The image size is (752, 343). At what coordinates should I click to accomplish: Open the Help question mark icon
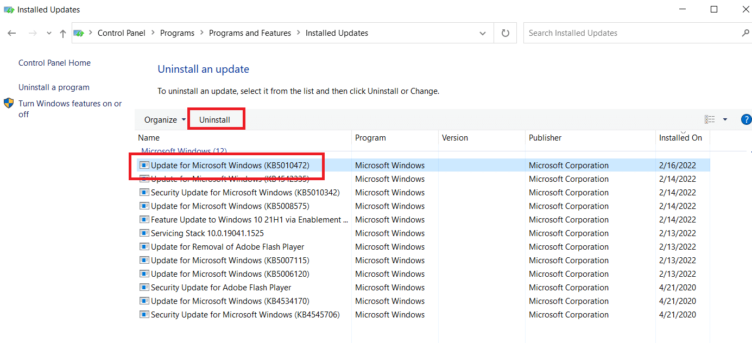click(x=747, y=120)
